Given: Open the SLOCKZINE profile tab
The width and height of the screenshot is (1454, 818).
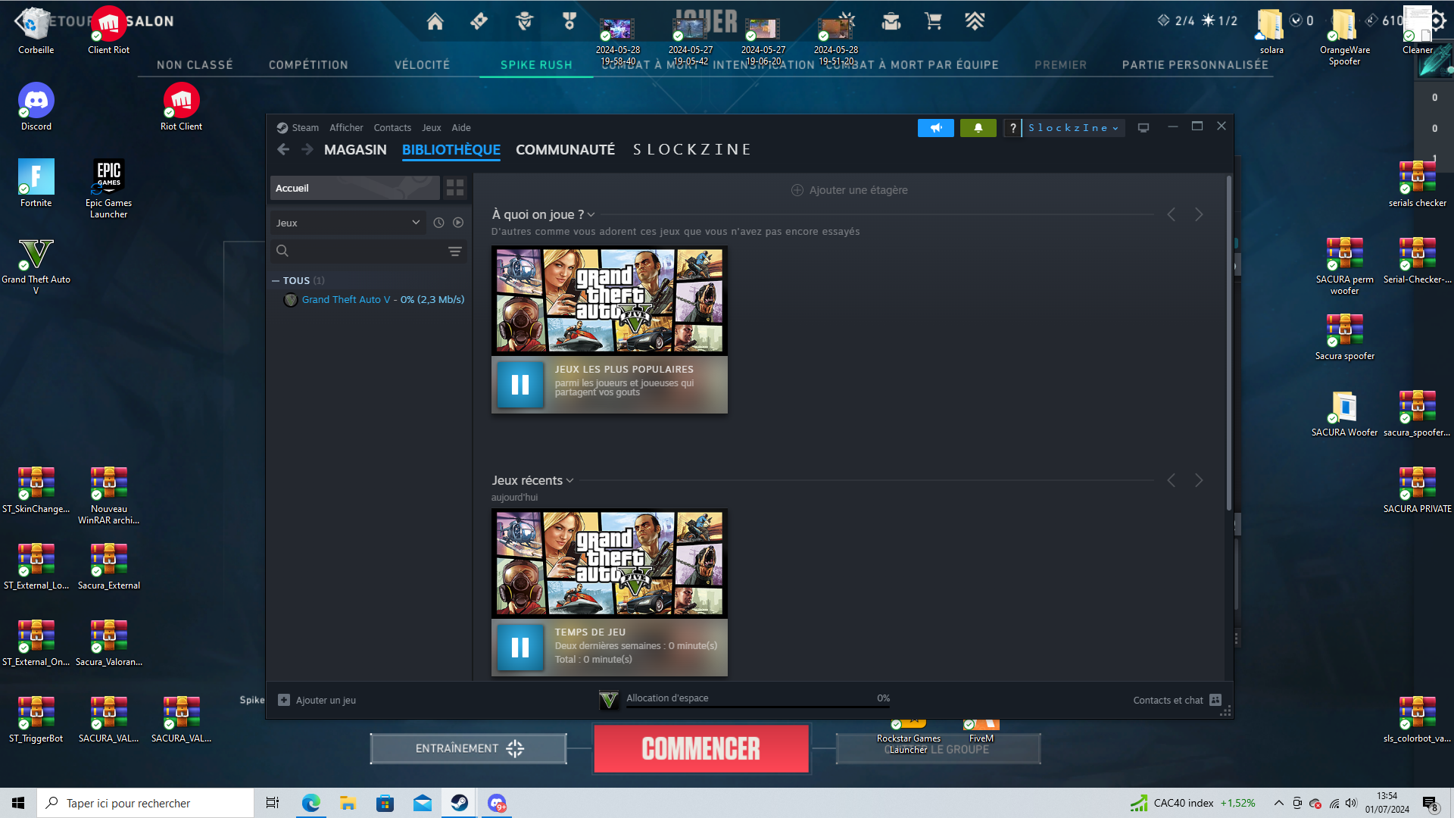Looking at the screenshot, I should click(x=692, y=150).
